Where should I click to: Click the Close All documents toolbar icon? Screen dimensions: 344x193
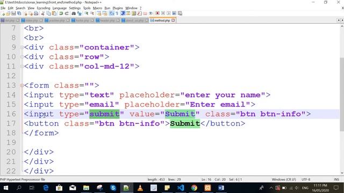tap(31, 13)
